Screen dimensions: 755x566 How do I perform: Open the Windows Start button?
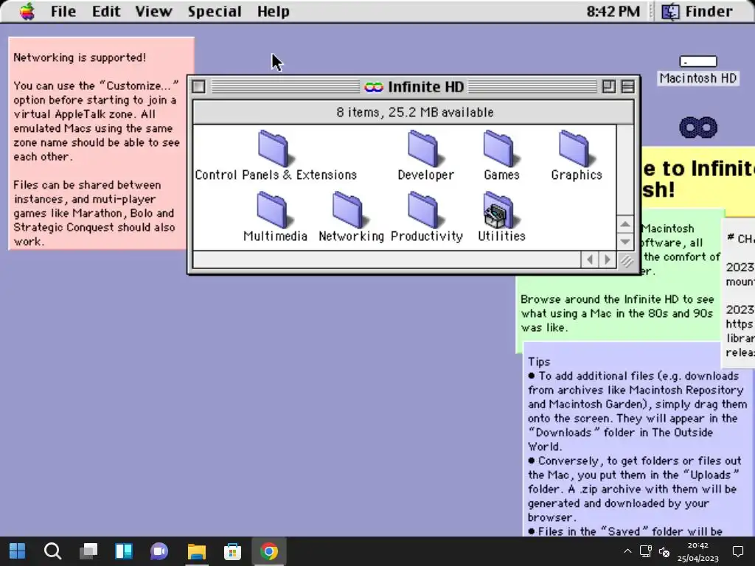(x=18, y=551)
